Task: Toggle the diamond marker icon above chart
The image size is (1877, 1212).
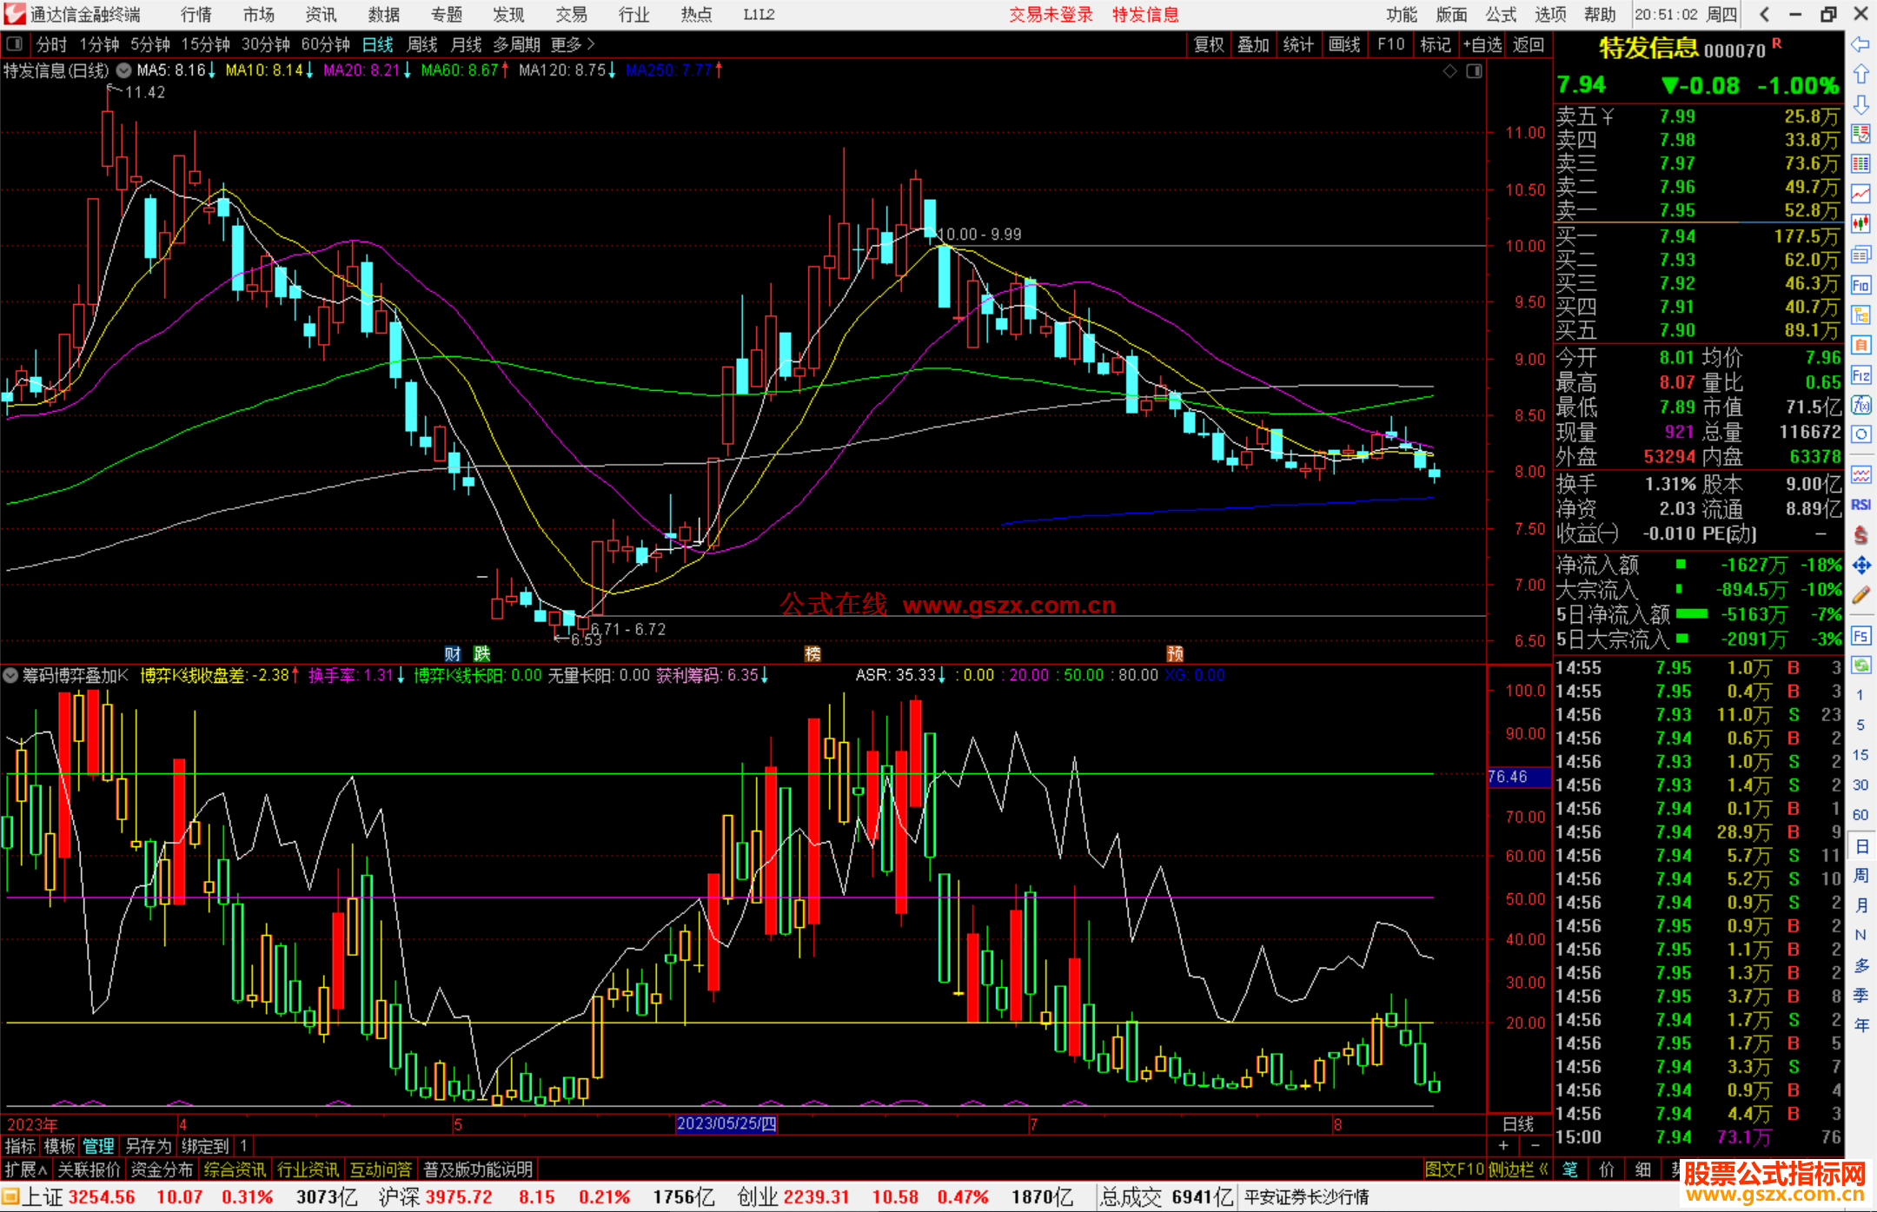Action: tap(1449, 71)
